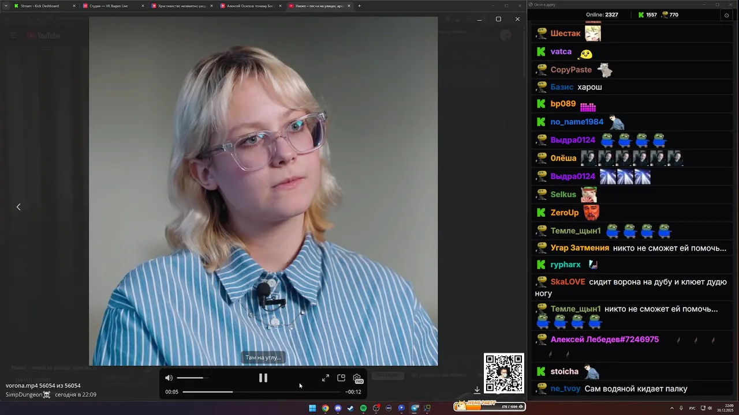The height and width of the screenshot is (415, 739).
Task: Click the Kick badge next to bp089
Action: click(541, 104)
